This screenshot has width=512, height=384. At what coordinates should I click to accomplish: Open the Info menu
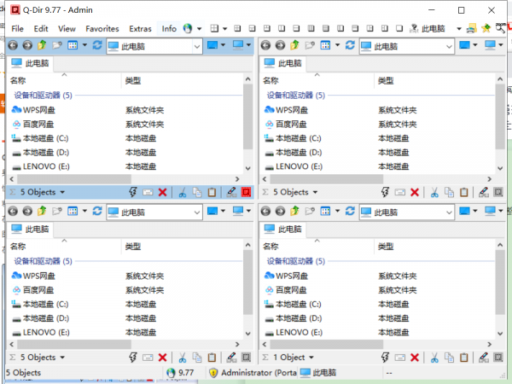tap(169, 29)
